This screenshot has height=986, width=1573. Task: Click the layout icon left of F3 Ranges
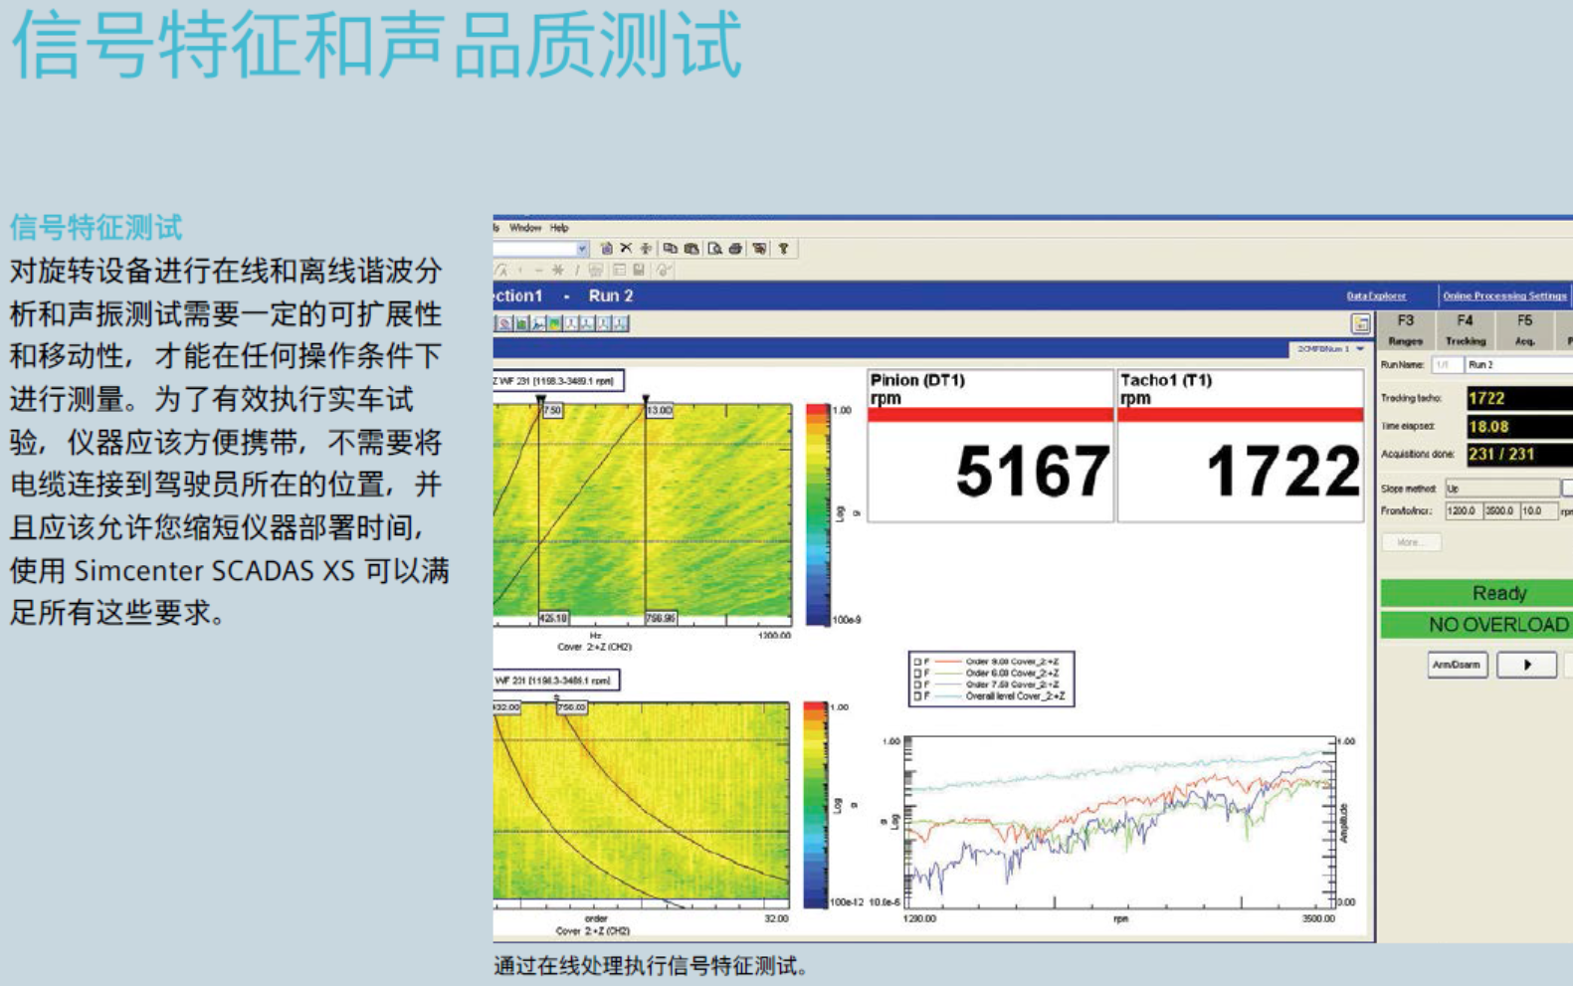coord(1360,323)
